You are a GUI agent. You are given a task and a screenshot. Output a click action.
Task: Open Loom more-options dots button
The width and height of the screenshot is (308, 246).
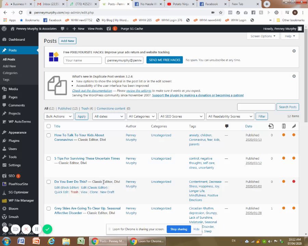pyautogui.click(x=5, y=229)
